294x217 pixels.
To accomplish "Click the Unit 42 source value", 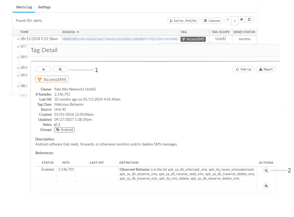I will 60,110.
